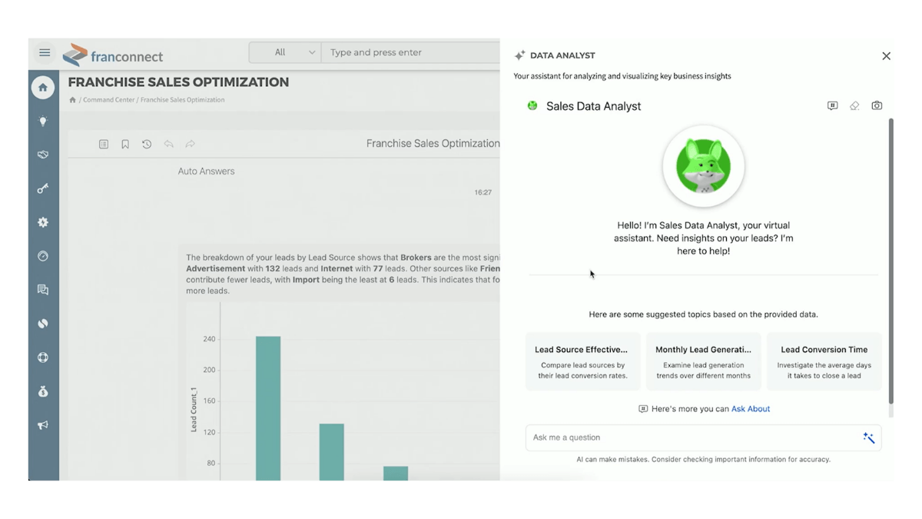Open the hamburger menu beside the FranConnect logo
The height and width of the screenshot is (519, 922).
point(45,52)
